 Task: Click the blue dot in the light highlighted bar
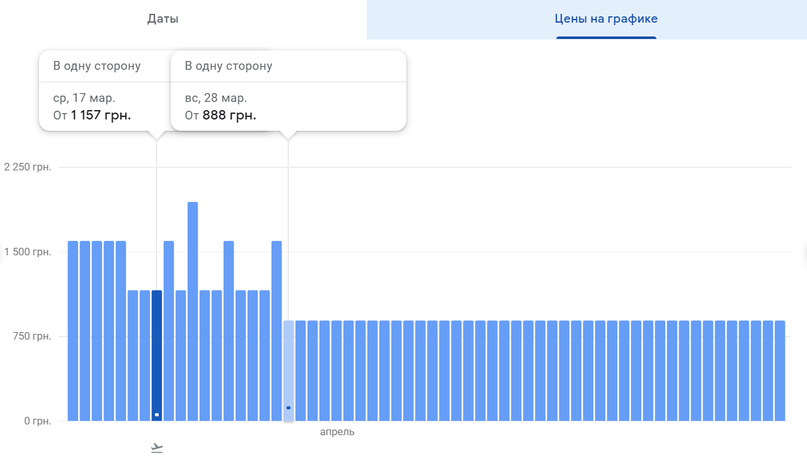point(289,408)
